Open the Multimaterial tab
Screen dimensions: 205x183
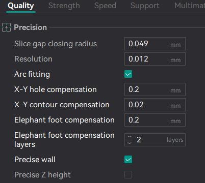tap(190, 6)
